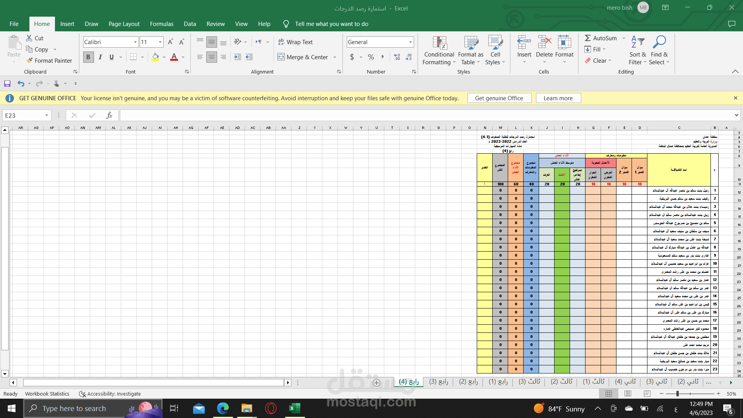Open the Name Box dropdown arrow

[x=46, y=115]
